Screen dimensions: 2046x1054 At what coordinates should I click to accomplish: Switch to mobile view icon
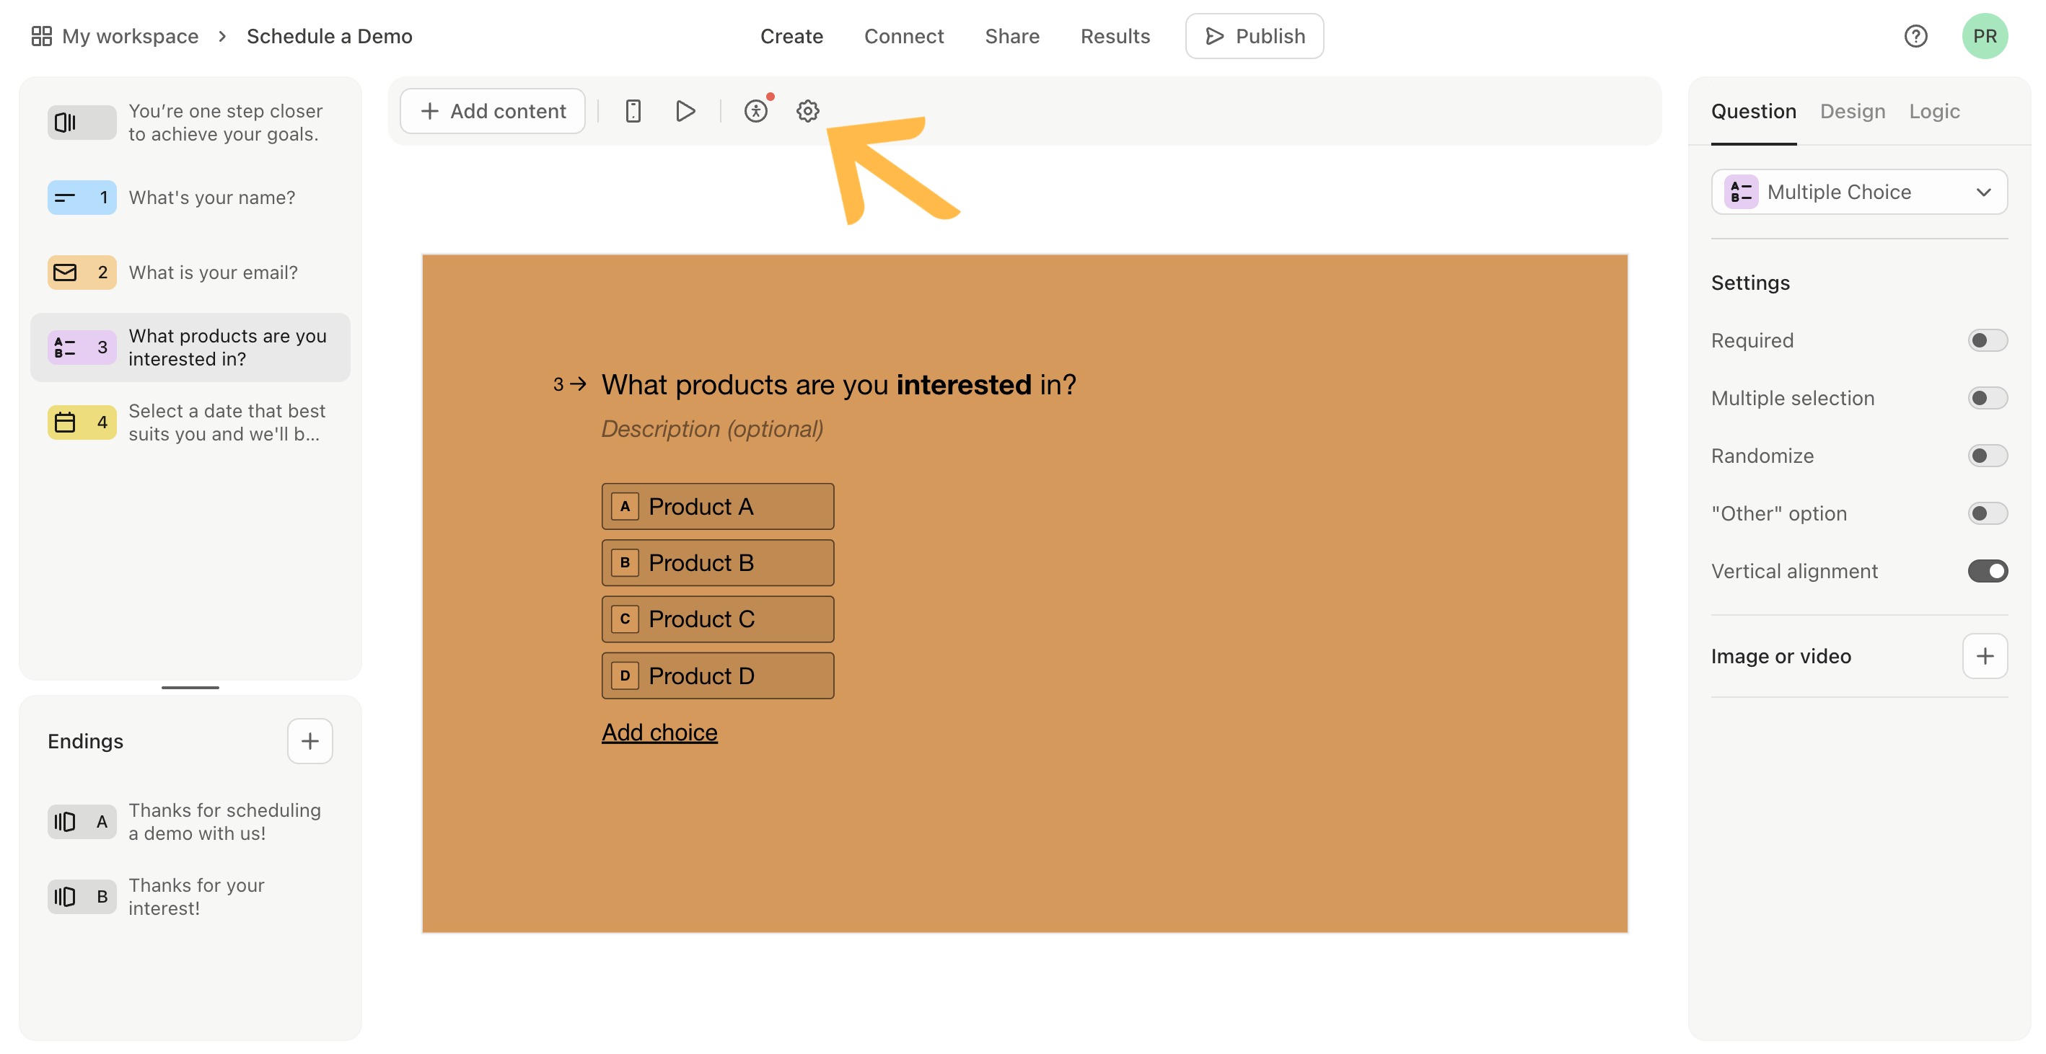pos(632,111)
